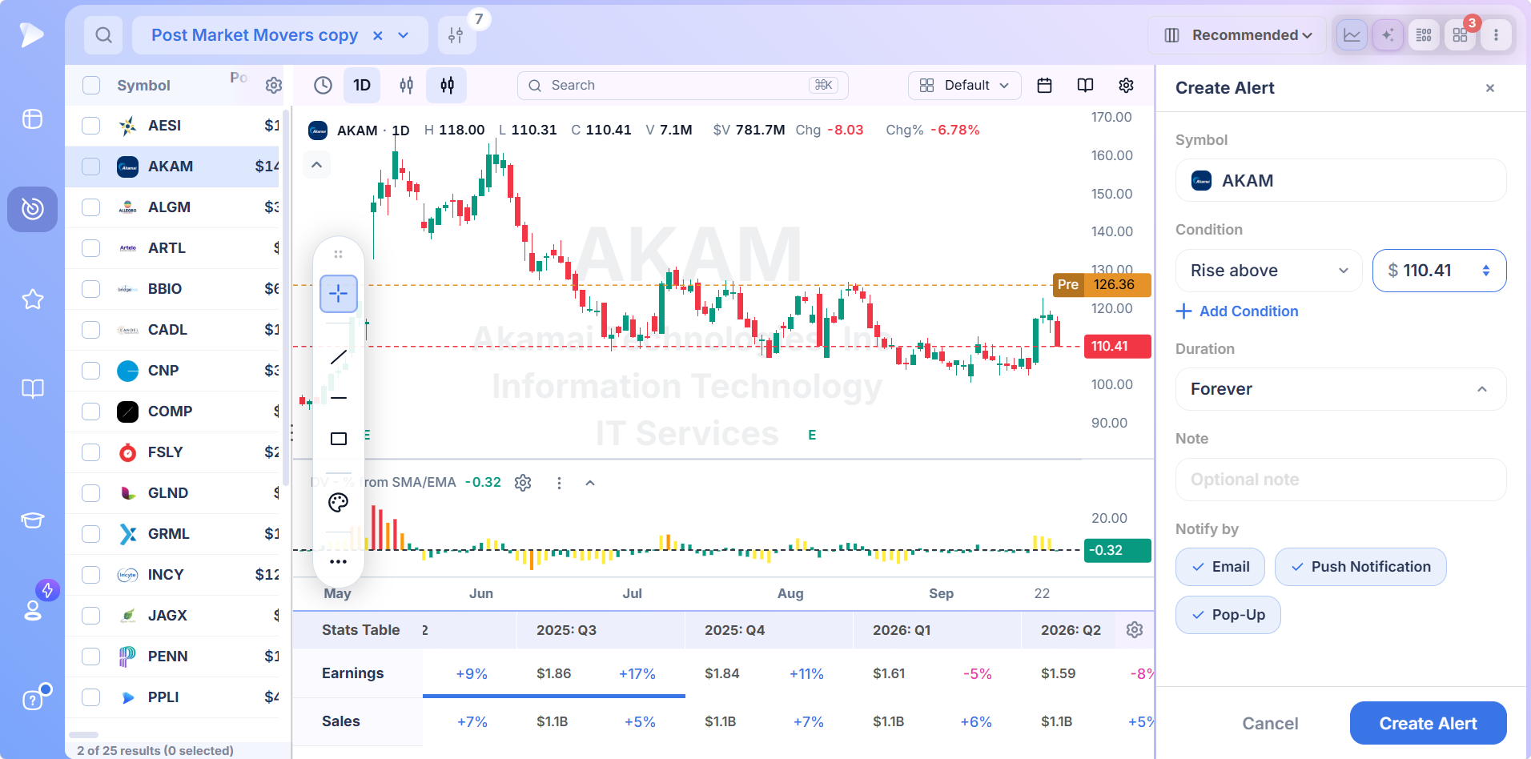Close the Create Alert panel

(1490, 88)
